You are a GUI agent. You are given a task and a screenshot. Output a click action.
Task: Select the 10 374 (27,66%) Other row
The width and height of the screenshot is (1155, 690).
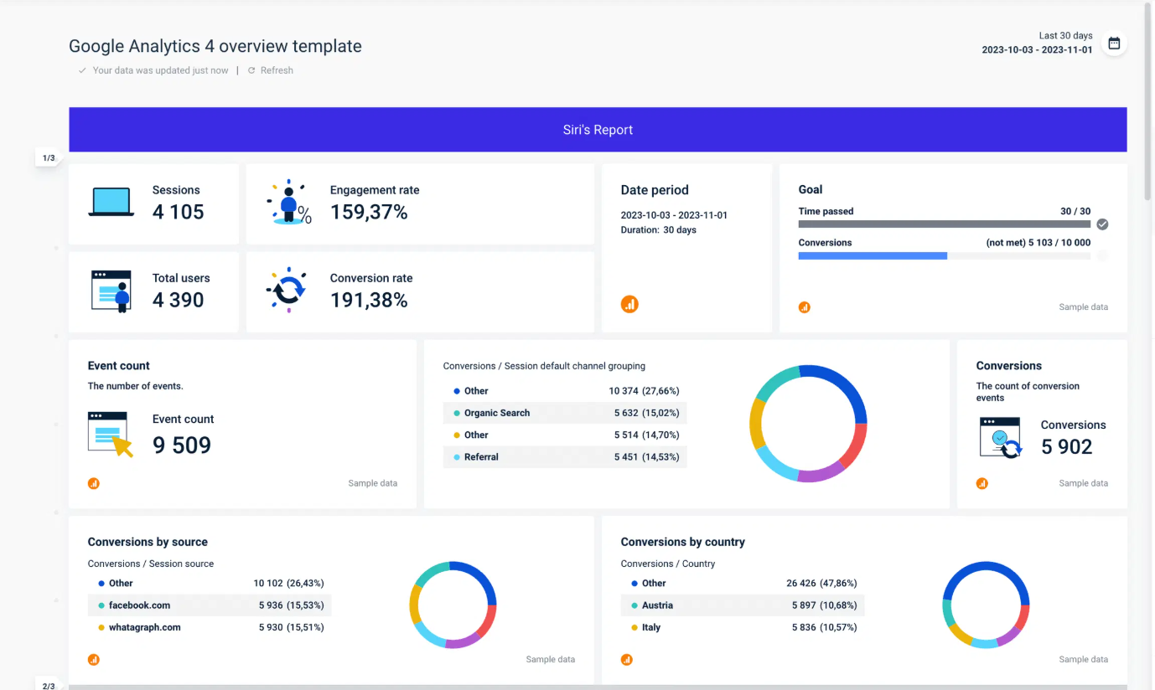pyautogui.click(x=565, y=391)
